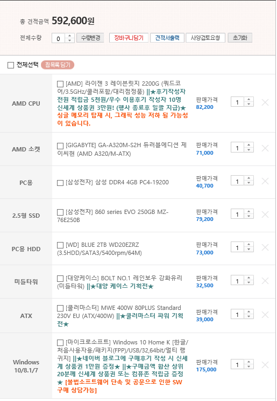Select the WD BLUE 2TB checkbox
This screenshot has height=401, width=277.
pyautogui.click(x=60, y=245)
